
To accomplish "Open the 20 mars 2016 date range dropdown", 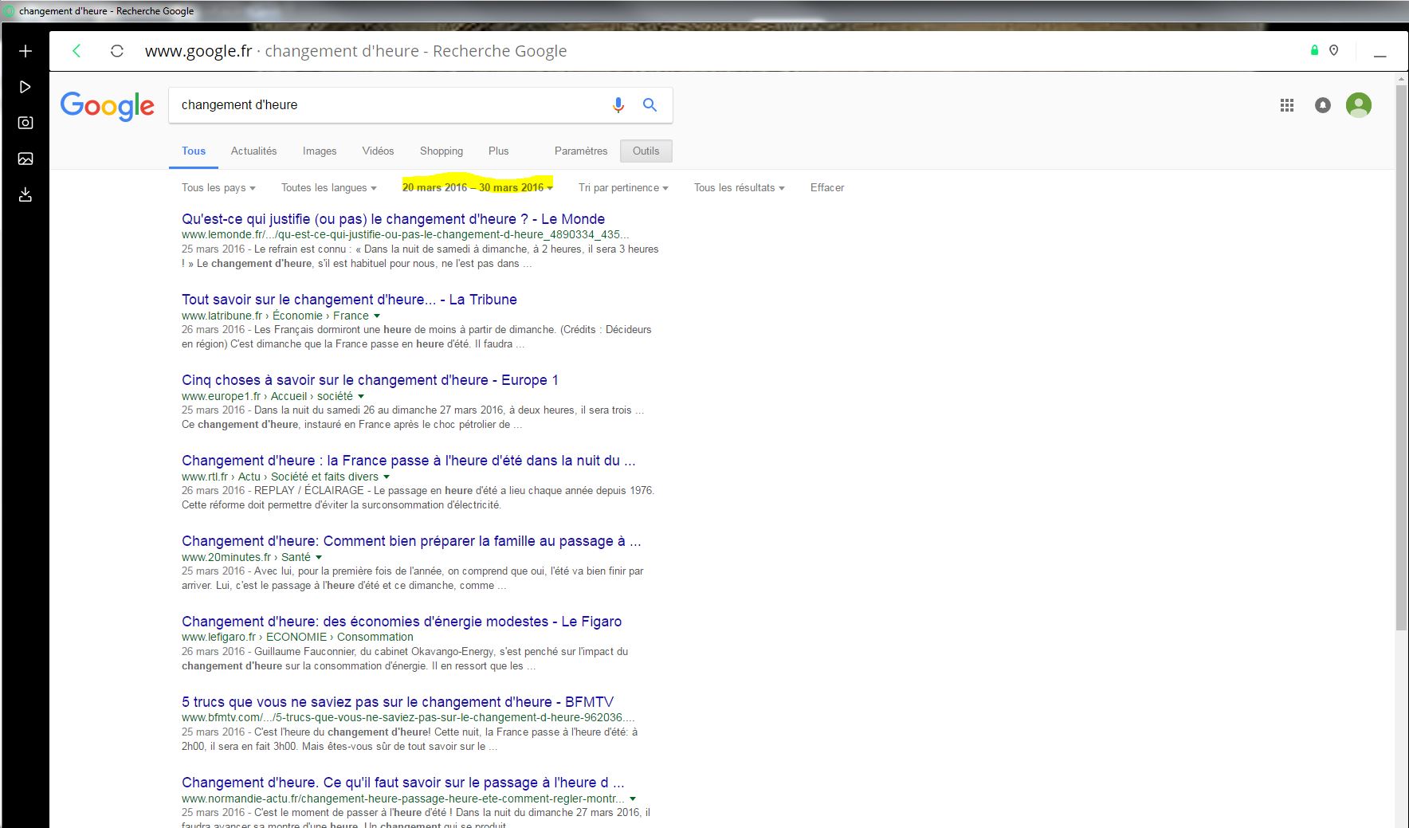I will click(x=477, y=188).
